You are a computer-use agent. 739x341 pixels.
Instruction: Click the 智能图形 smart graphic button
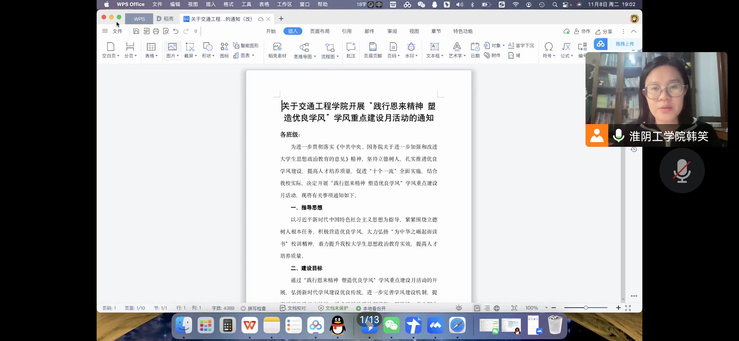pos(246,45)
